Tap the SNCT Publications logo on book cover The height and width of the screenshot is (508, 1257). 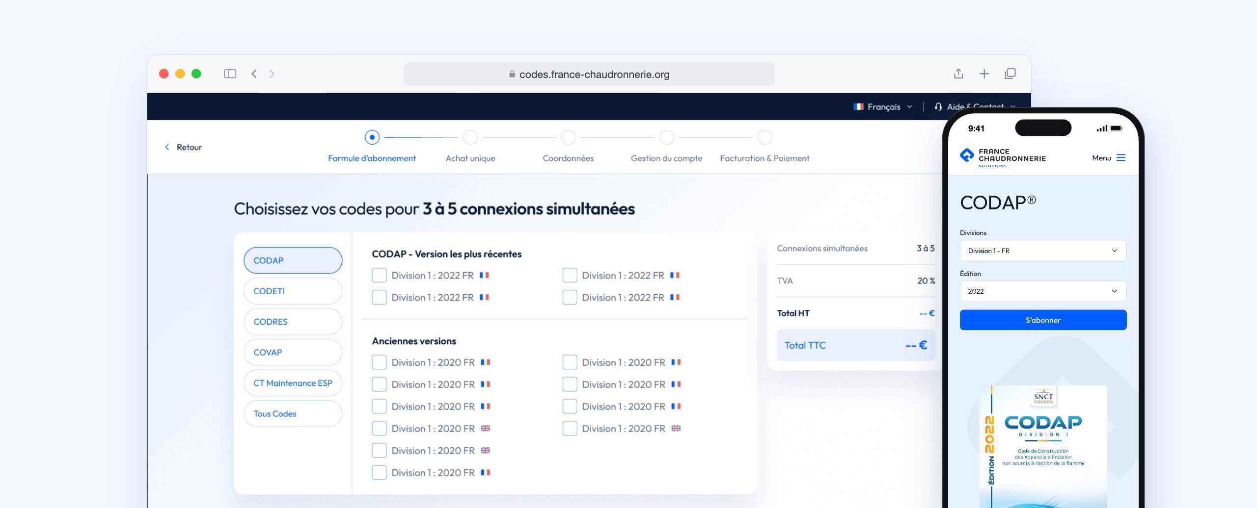click(x=1043, y=397)
